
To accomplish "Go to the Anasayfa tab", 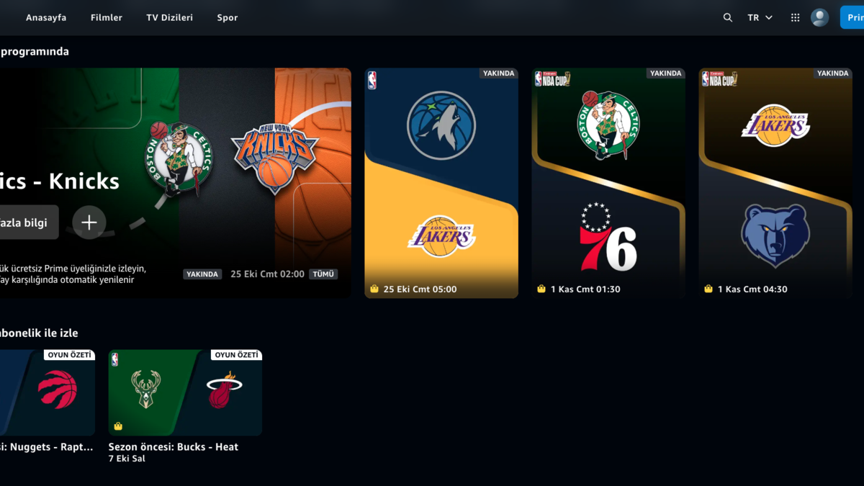I will pyautogui.click(x=46, y=17).
